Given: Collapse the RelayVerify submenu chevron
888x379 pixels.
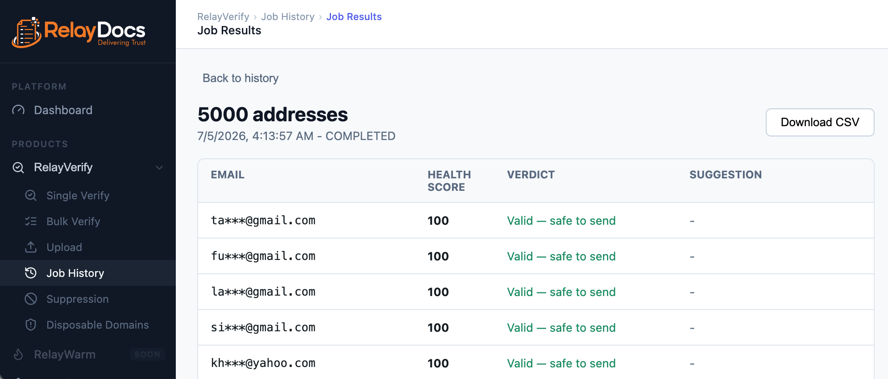Looking at the screenshot, I should (159, 168).
